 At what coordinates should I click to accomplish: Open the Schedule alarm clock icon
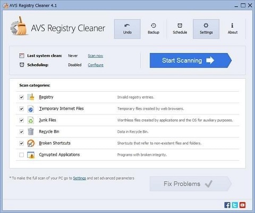pos(180,26)
